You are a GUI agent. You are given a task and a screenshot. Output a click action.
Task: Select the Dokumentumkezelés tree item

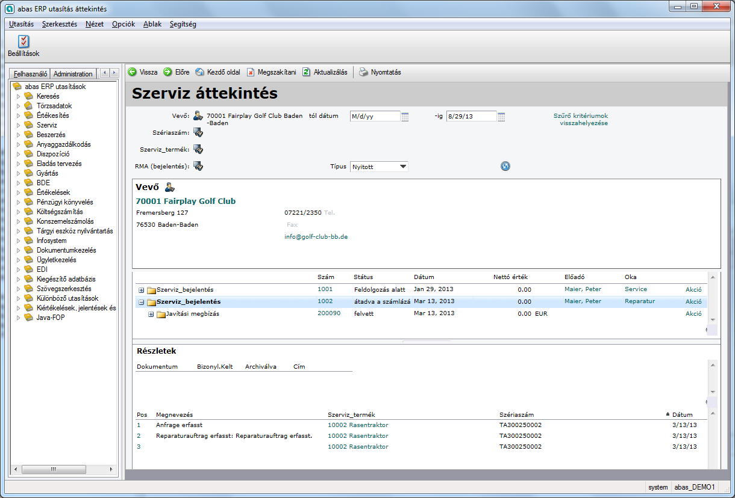click(x=66, y=250)
